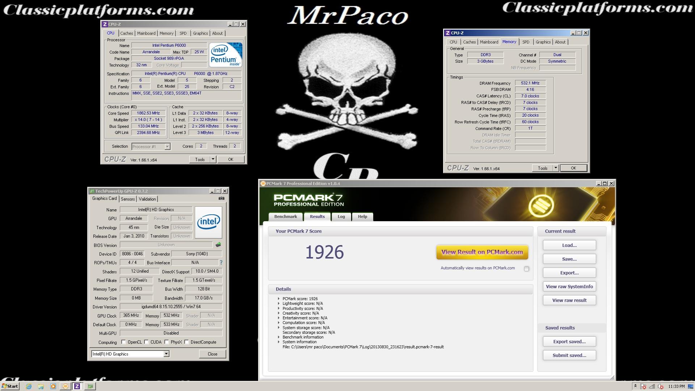Expand the Productivity score row
The width and height of the screenshot is (695, 391).
[278, 308]
